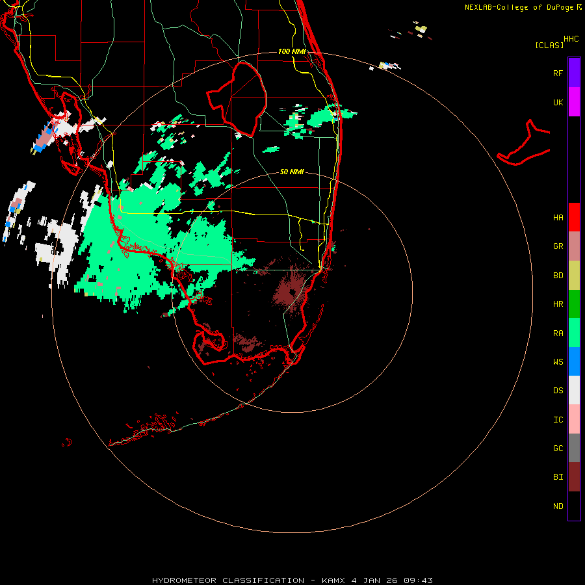Click the DS white legend swatch
The width and height of the screenshot is (585, 585).
click(x=574, y=390)
